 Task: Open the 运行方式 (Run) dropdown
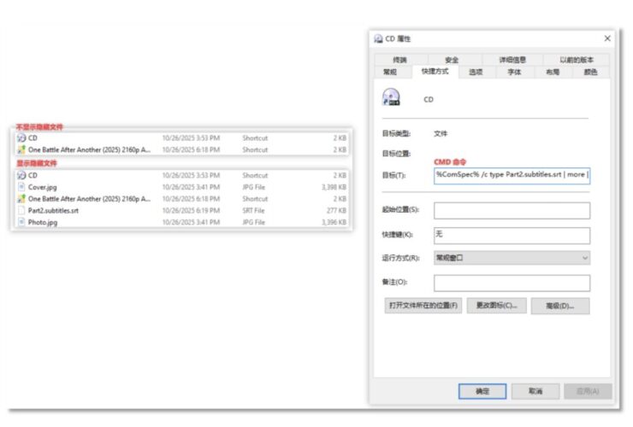tap(512, 258)
